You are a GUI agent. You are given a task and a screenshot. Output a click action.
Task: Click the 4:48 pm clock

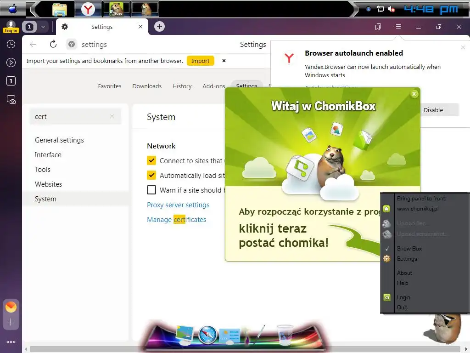point(431,9)
